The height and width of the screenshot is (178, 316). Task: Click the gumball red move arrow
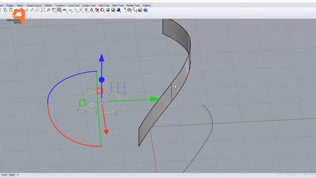106,132
